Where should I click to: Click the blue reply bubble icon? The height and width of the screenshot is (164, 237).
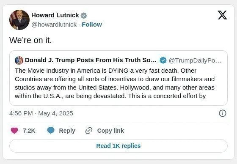51,131
